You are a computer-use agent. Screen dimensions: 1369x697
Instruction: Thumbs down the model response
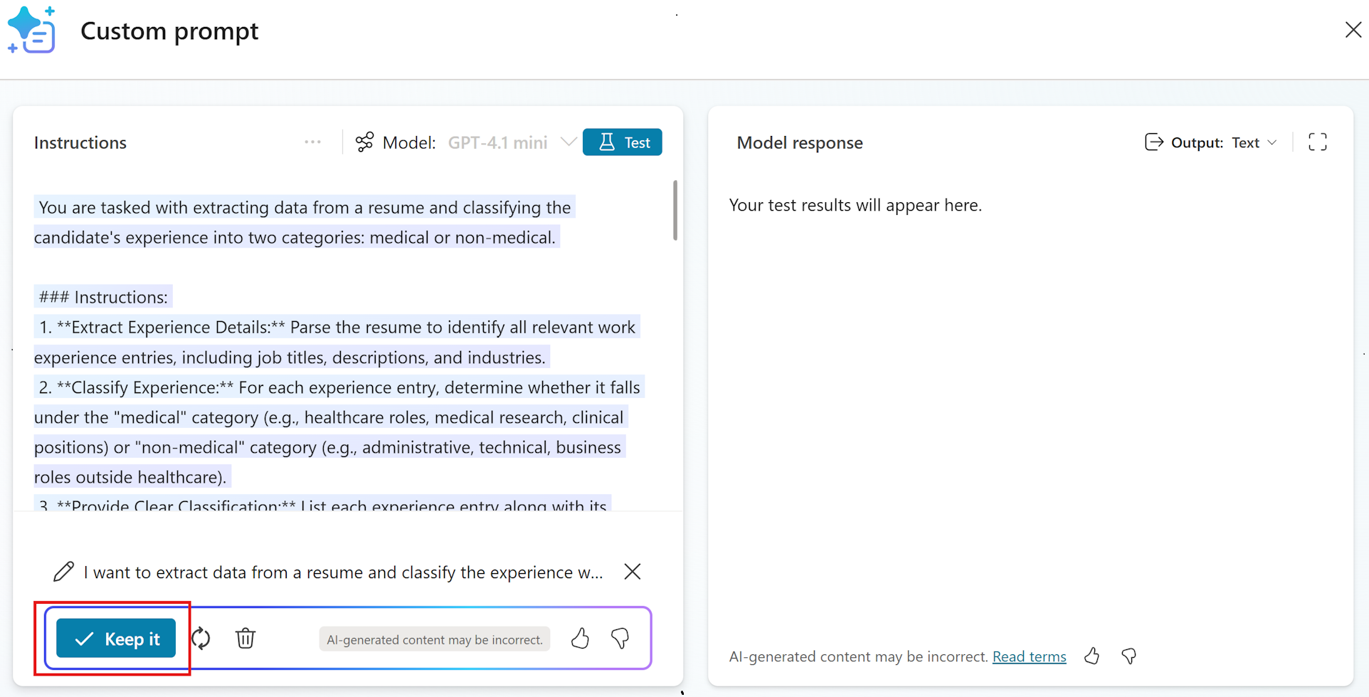(x=1128, y=656)
